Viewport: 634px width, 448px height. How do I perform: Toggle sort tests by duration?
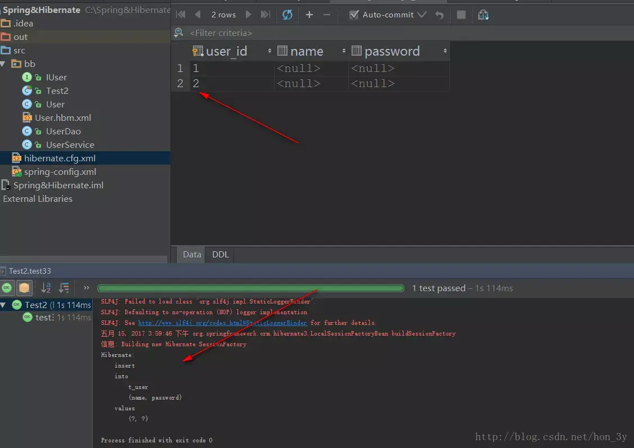[64, 288]
